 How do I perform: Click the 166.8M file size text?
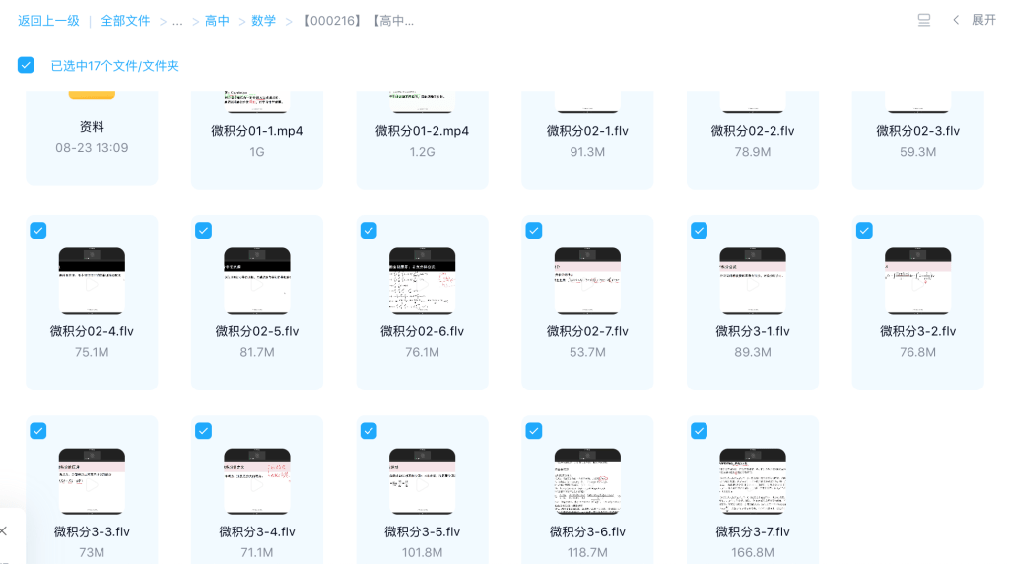point(753,552)
